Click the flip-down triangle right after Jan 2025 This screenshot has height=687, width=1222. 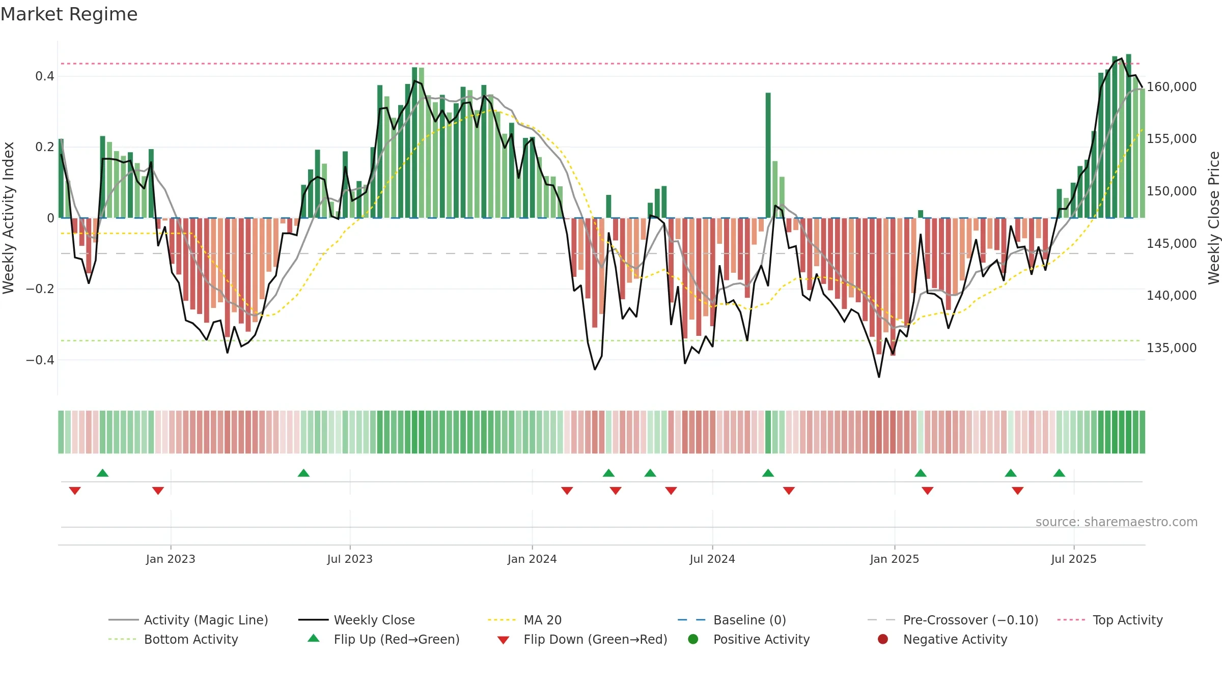[928, 491]
